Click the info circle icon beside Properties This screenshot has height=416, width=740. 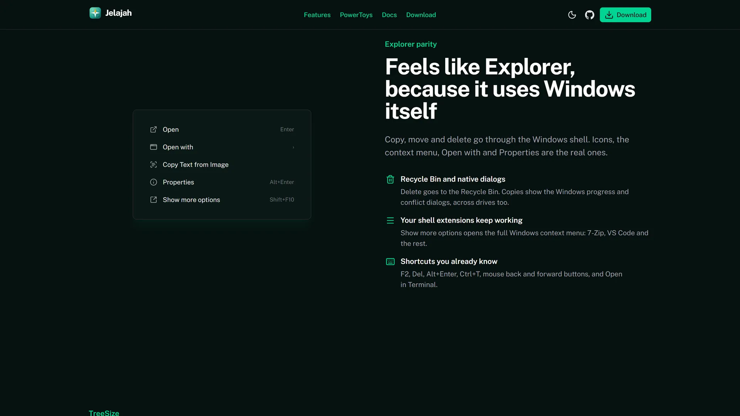153,182
